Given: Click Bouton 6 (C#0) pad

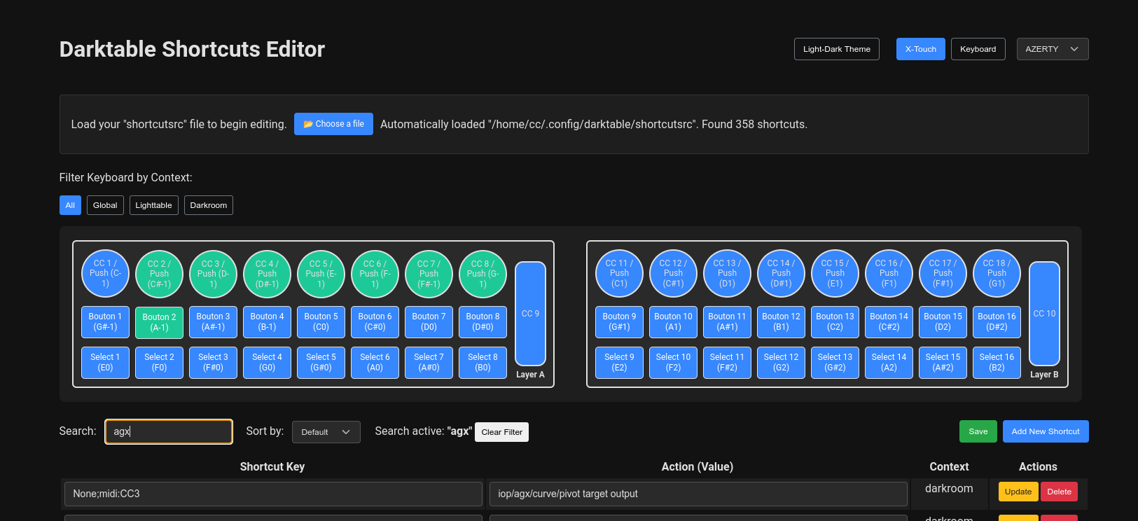Looking at the screenshot, I should (x=375, y=322).
